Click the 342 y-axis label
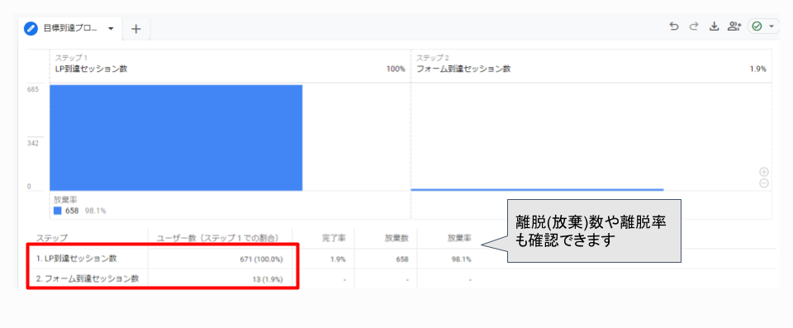 [33, 143]
